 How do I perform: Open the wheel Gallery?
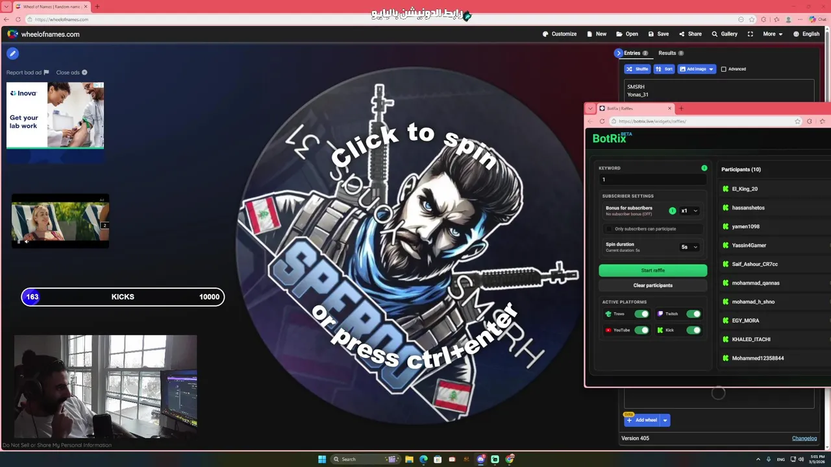point(725,34)
